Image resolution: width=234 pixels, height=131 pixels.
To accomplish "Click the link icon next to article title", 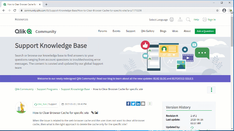I will click(x=92, y=113).
